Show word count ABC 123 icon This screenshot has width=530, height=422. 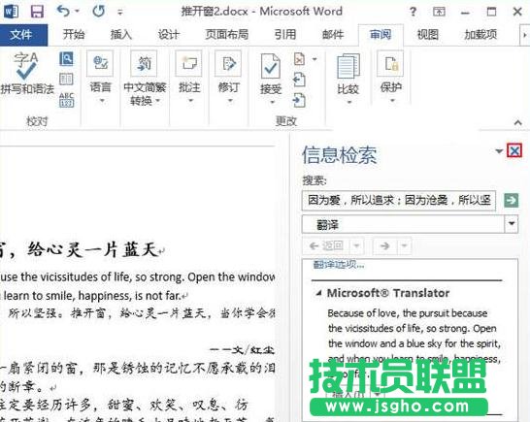tap(66, 100)
